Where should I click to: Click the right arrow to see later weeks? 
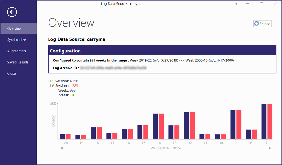[270, 148]
